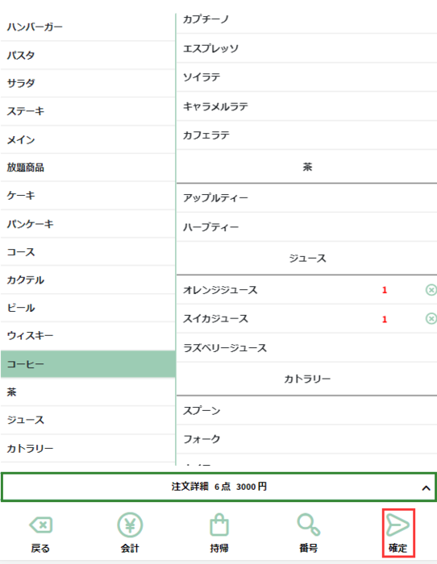Screen dimensions: 437x564
Task: Add アップルティー to order
Action: coord(306,198)
